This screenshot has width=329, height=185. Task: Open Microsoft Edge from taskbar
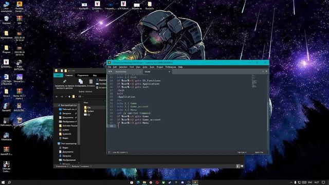[138, 182]
